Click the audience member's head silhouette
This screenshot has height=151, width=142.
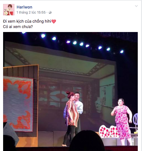coord(87,141)
